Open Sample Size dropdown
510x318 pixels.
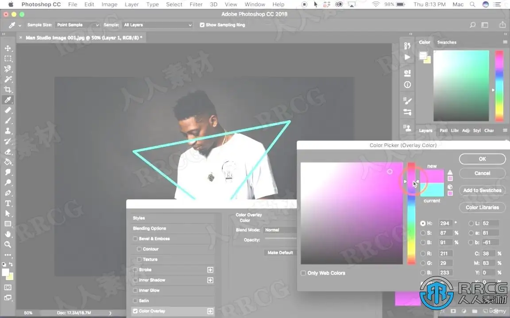pos(77,25)
